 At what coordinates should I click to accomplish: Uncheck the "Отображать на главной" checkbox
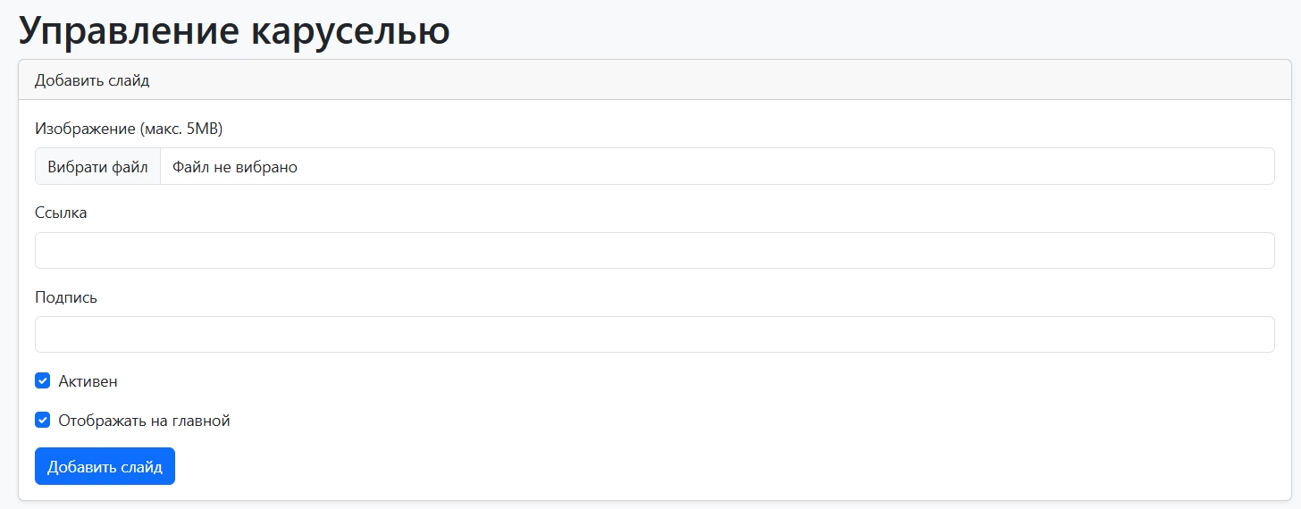[x=42, y=421]
